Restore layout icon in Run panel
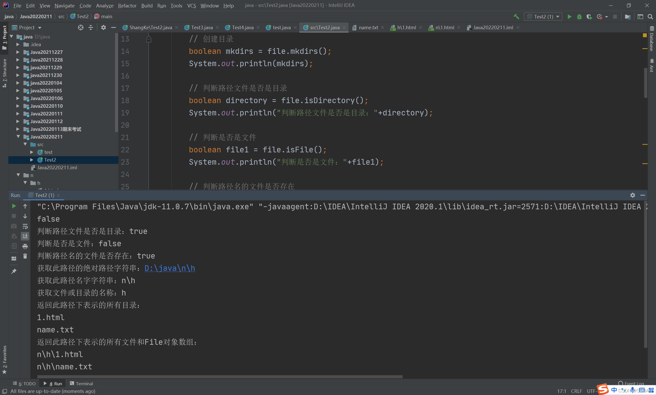Viewport: 656px width, 395px height. pos(14,259)
